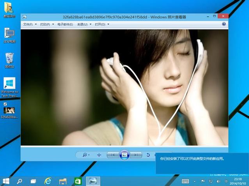Select the 回收站 recycle bin icon
This screenshot has height=186, width=249.
coord(9,60)
